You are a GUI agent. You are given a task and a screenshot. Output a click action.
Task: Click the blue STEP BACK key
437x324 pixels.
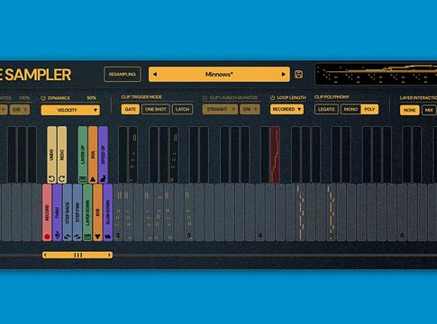pyautogui.click(x=68, y=212)
